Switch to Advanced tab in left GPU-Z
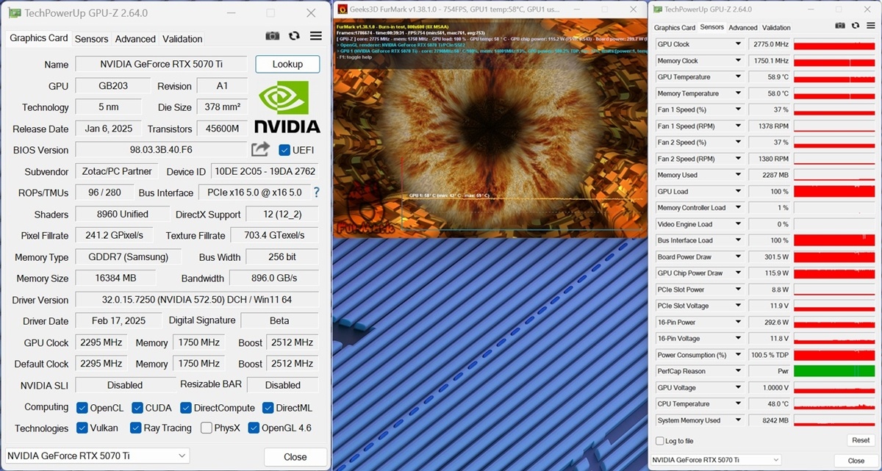Viewport: 882px width, 471px height. (x=135, y=39)
